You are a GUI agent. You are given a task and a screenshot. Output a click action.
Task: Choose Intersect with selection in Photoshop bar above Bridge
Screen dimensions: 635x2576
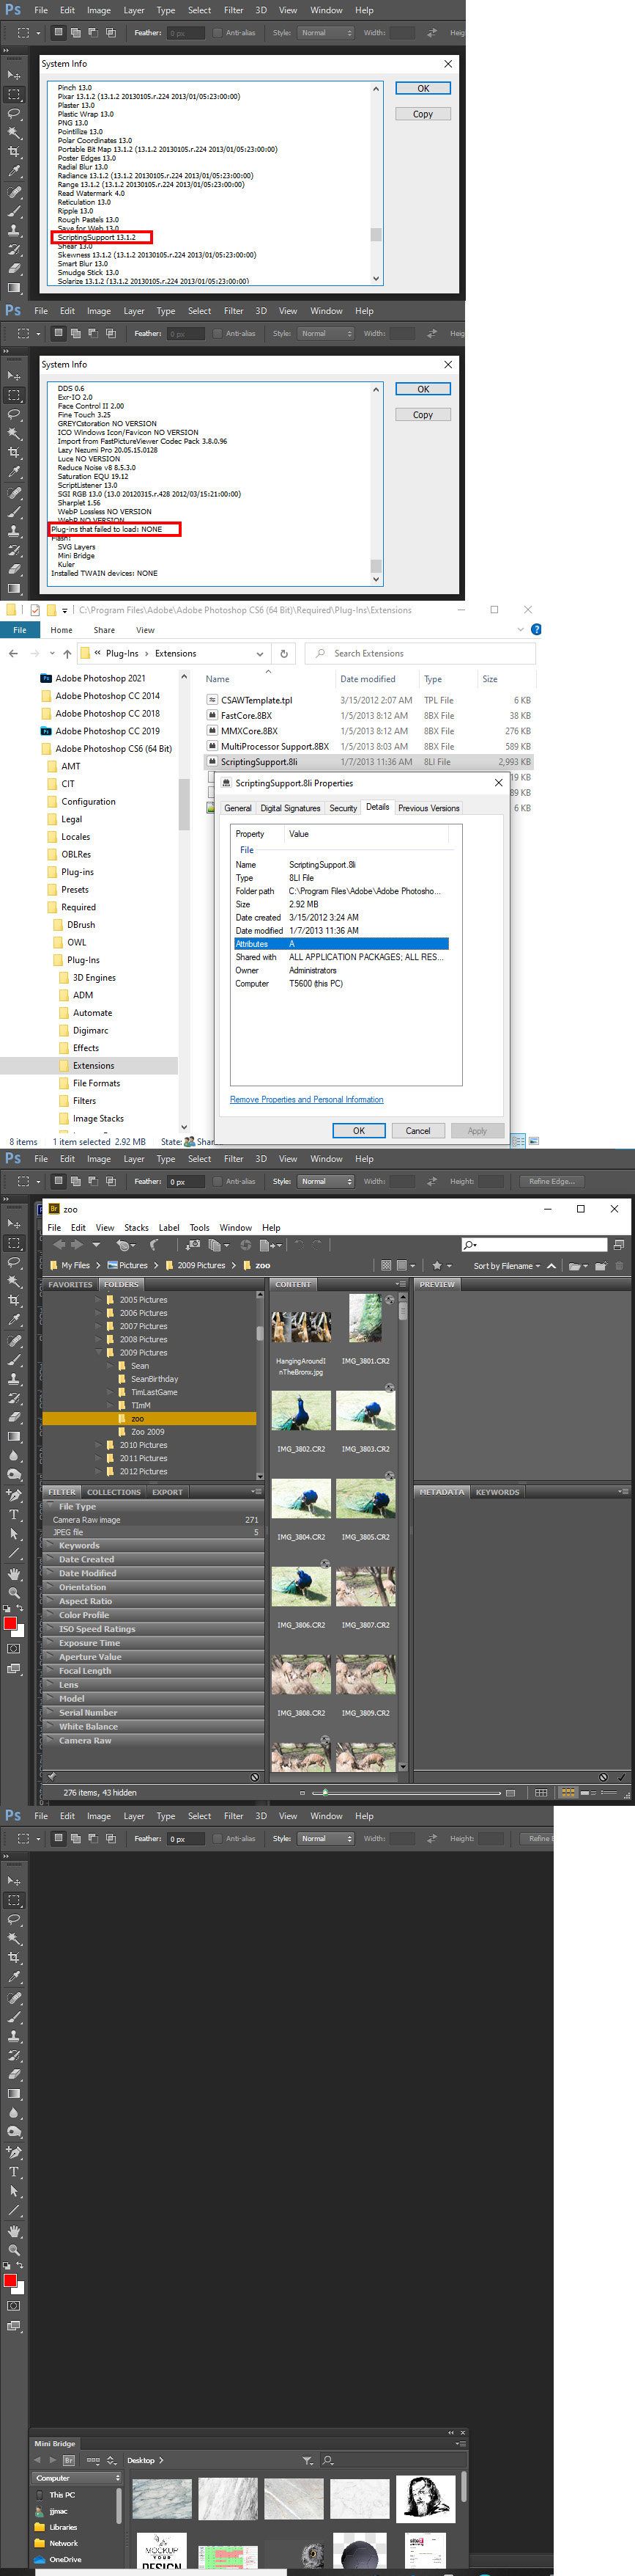tap(110, 1181)
